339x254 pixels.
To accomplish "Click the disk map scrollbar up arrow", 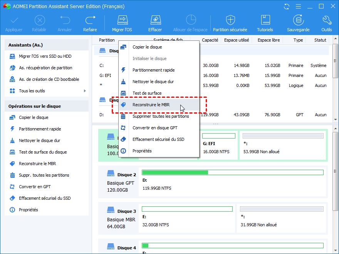I will (x=335, y=129).
